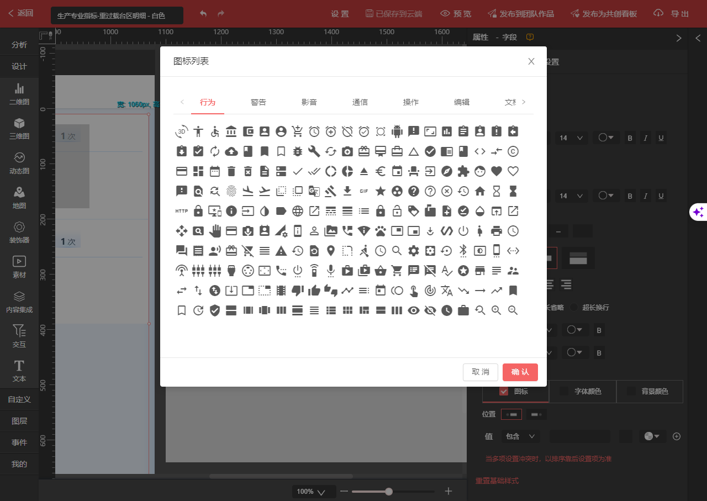Choose the paw print icon
The width and height of the screenshot is (707, 501).
click(380, 231)
